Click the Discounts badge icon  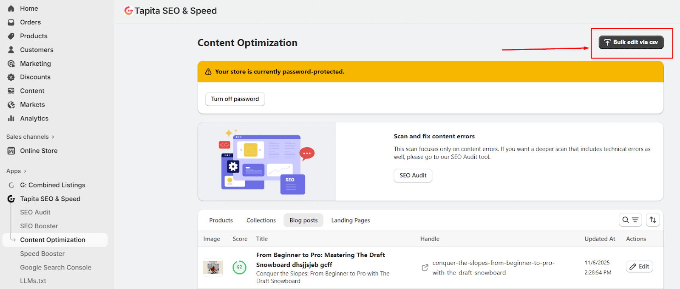[x=11, y=77]
